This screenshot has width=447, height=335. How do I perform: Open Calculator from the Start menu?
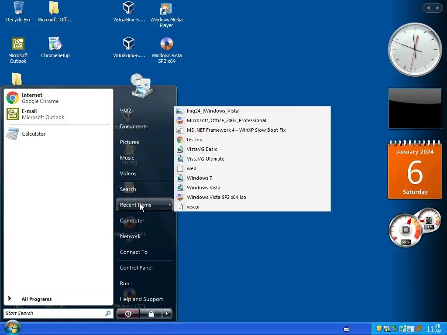(58, 134)
